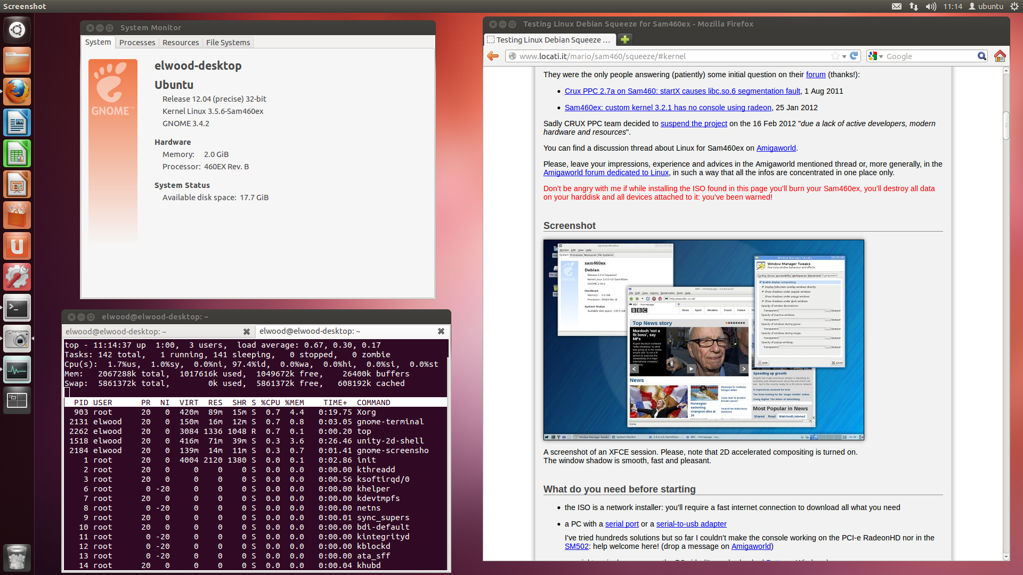This screenshot has width=1023, height=575.
Task: Open Ubuntu Software Center launcher icon
Action: 17,215
